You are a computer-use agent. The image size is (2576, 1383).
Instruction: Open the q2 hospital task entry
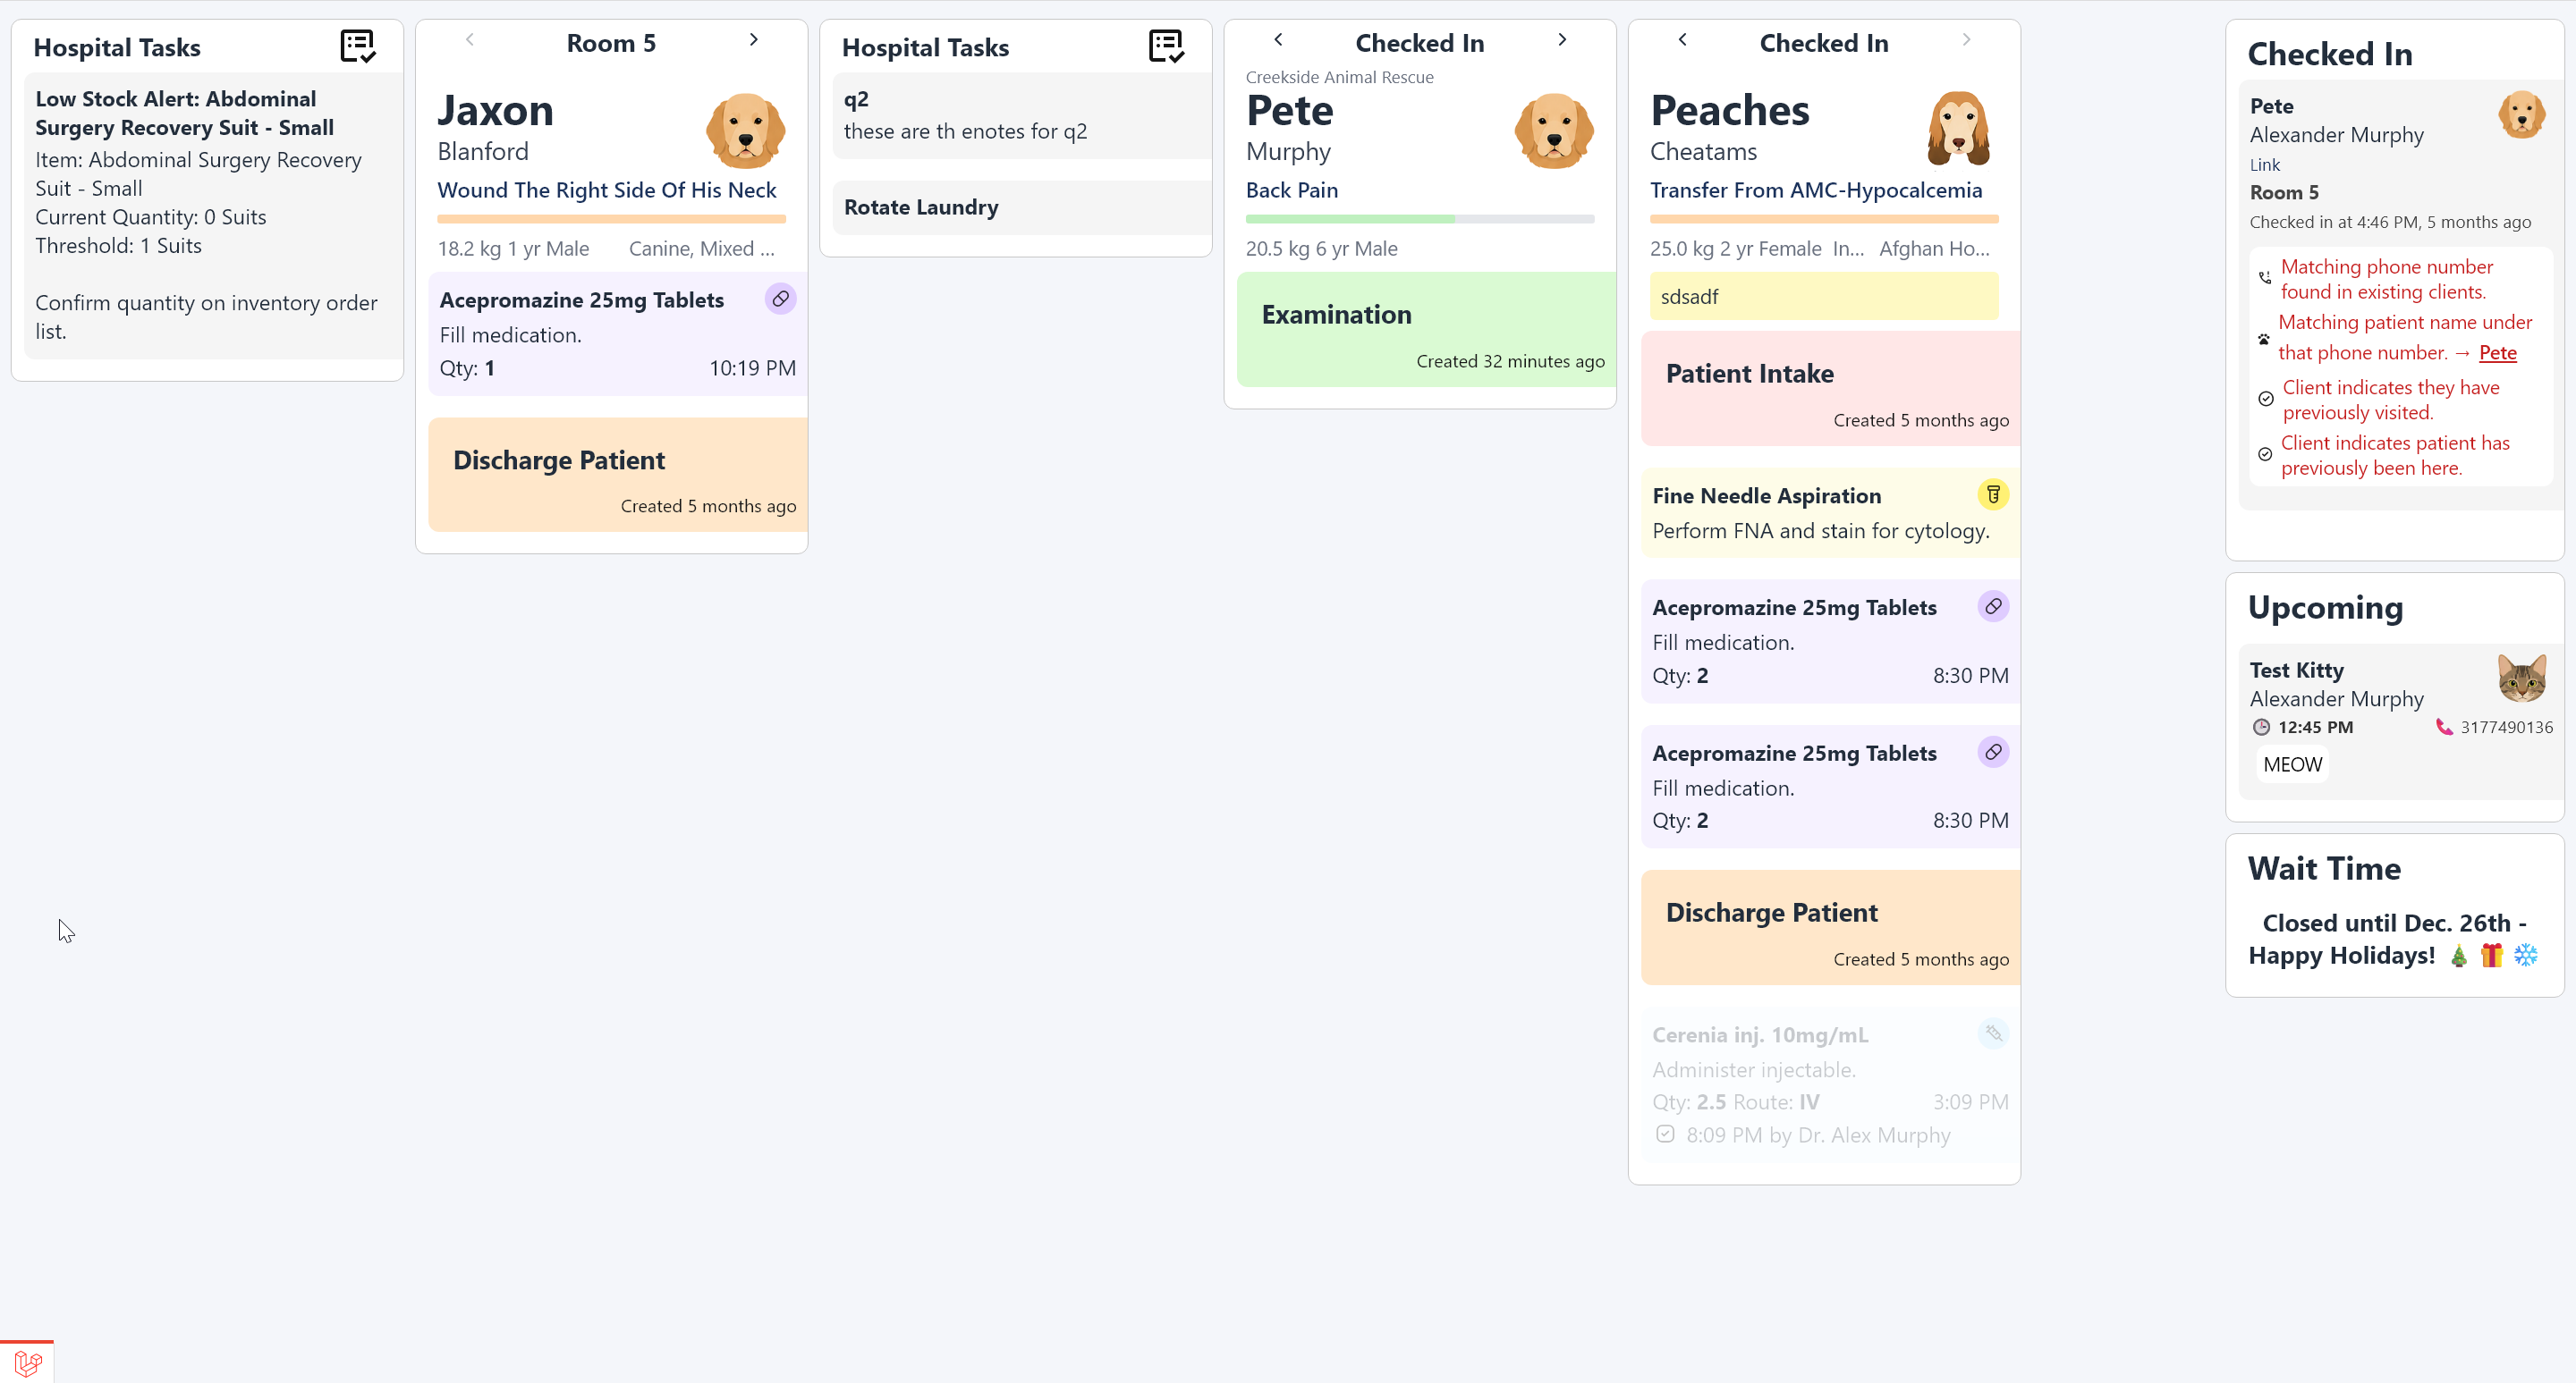(x=1022, y=116)
